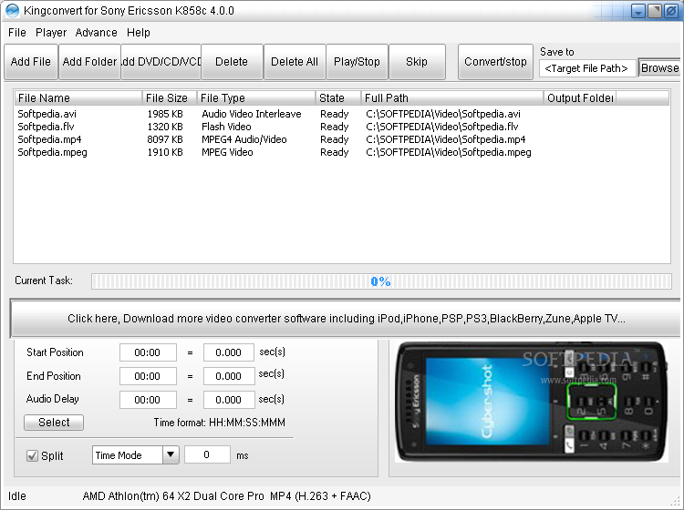Open the Player menu
This screenshot has height=510, width=684.
[x=51, y=33]
